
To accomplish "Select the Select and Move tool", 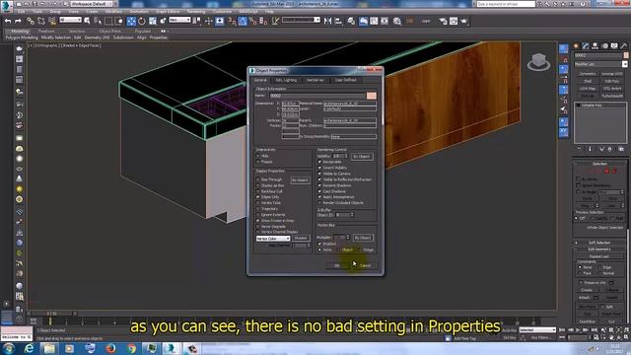I will (131, 21).
